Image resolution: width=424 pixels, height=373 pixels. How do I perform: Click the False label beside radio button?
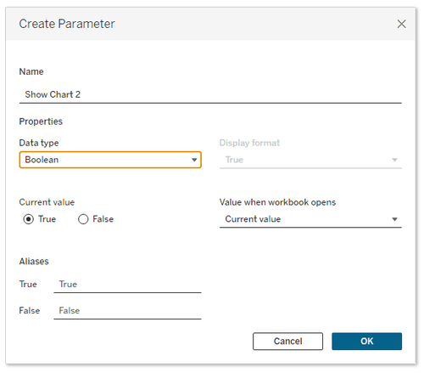103,219
